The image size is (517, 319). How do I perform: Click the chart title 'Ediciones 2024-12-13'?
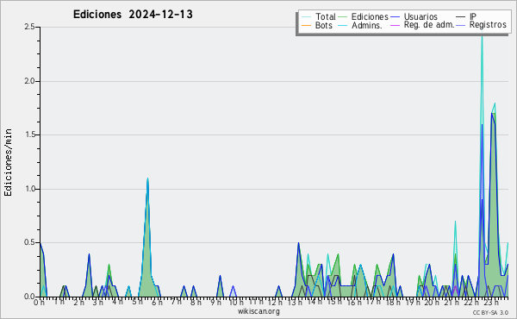[133, 15]
